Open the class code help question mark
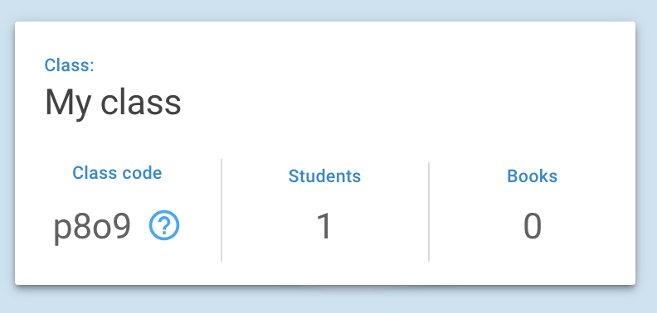Viewport: 657px width, 313px height. (164, 225)
